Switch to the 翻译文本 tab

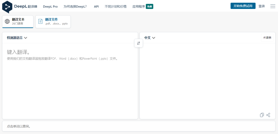18,22
